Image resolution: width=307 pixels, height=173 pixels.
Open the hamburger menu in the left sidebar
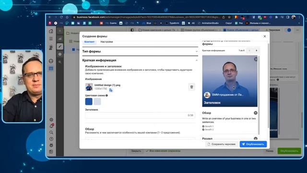[51, 38]
